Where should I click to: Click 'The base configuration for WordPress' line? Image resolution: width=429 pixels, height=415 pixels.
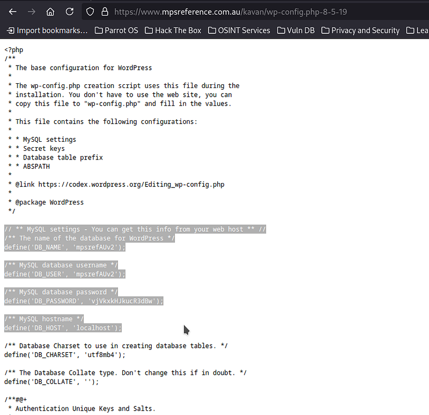[80, 68]
